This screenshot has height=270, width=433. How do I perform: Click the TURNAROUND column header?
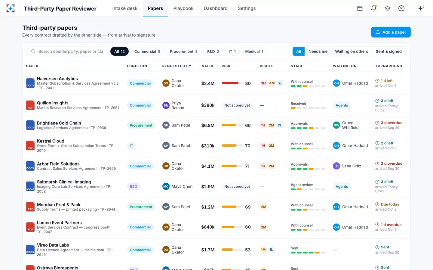[x=388, y=66]
